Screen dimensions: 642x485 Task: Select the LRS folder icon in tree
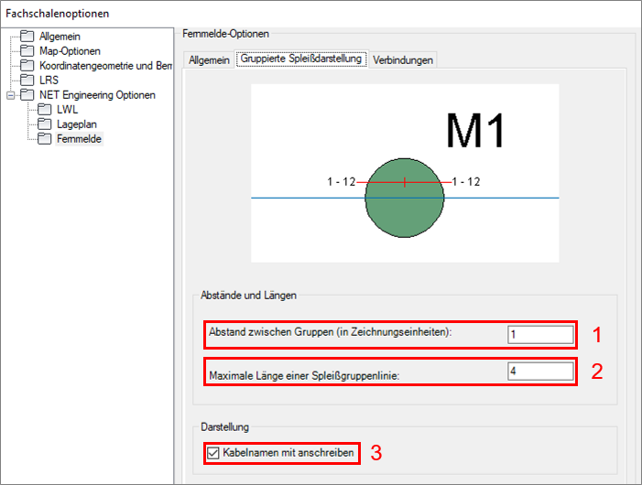[27, 81]
